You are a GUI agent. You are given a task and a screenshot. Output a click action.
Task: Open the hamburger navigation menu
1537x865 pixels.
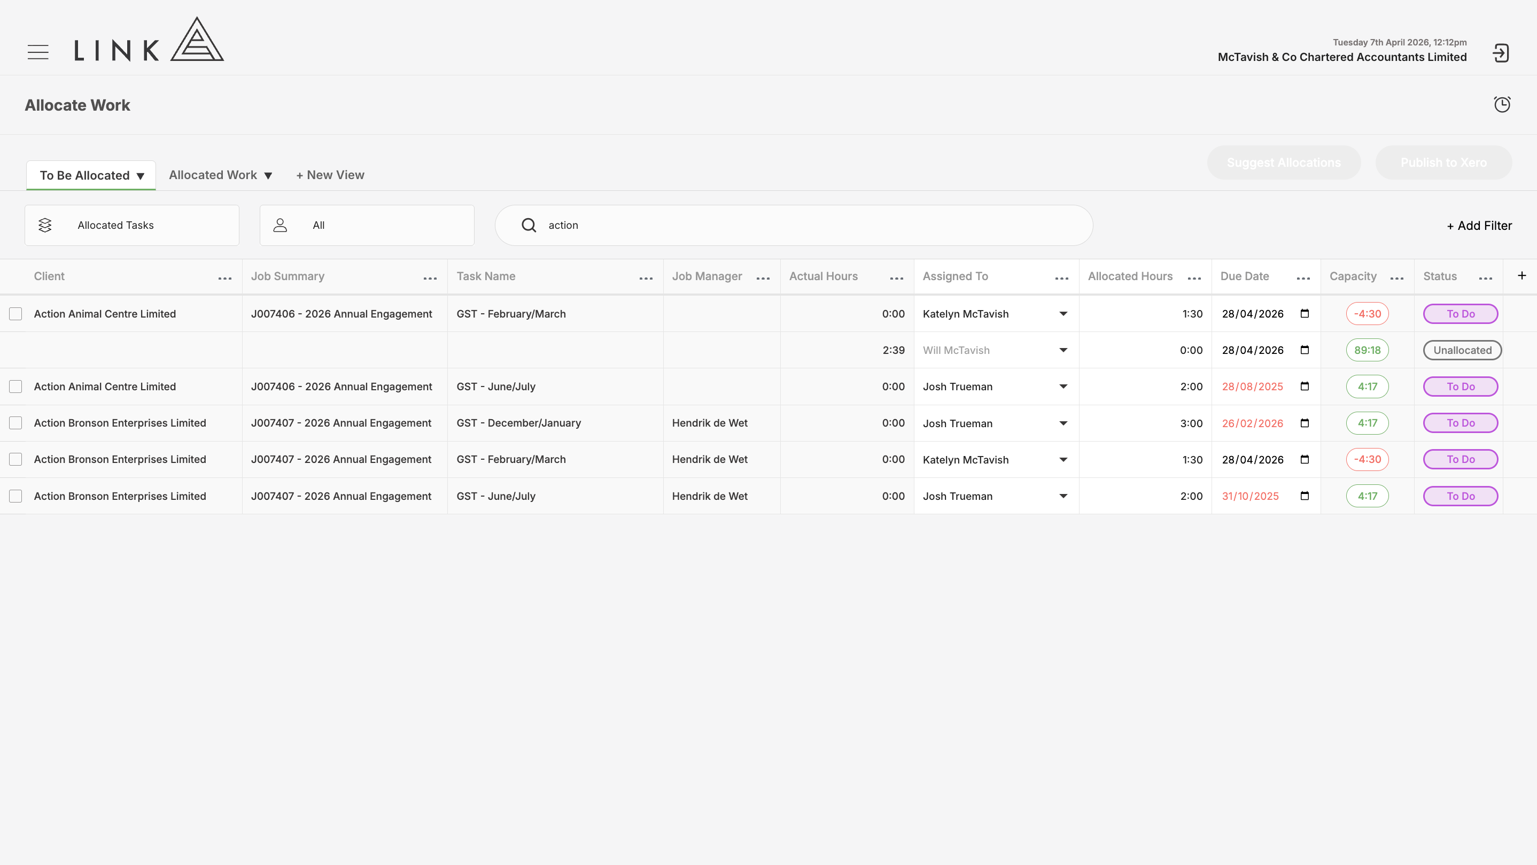coord(38,52)
